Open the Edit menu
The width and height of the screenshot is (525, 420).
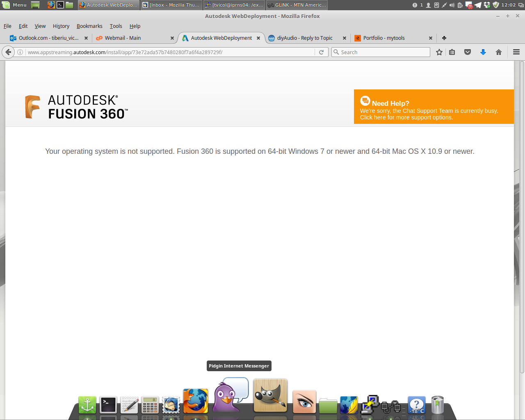point(23,26)
